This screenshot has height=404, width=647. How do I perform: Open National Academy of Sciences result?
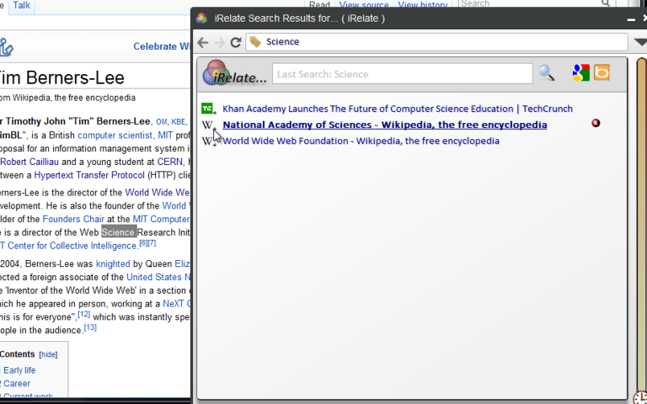[384, 125]
